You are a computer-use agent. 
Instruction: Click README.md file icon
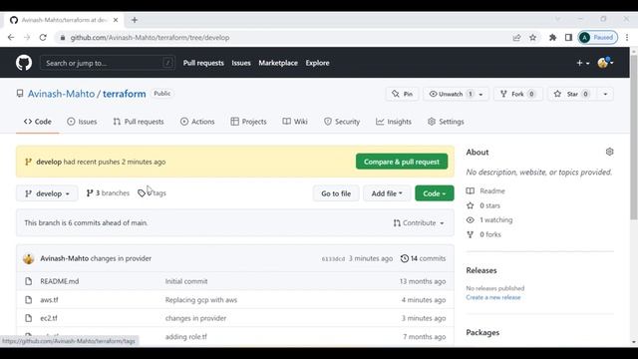tap(29, 281)
